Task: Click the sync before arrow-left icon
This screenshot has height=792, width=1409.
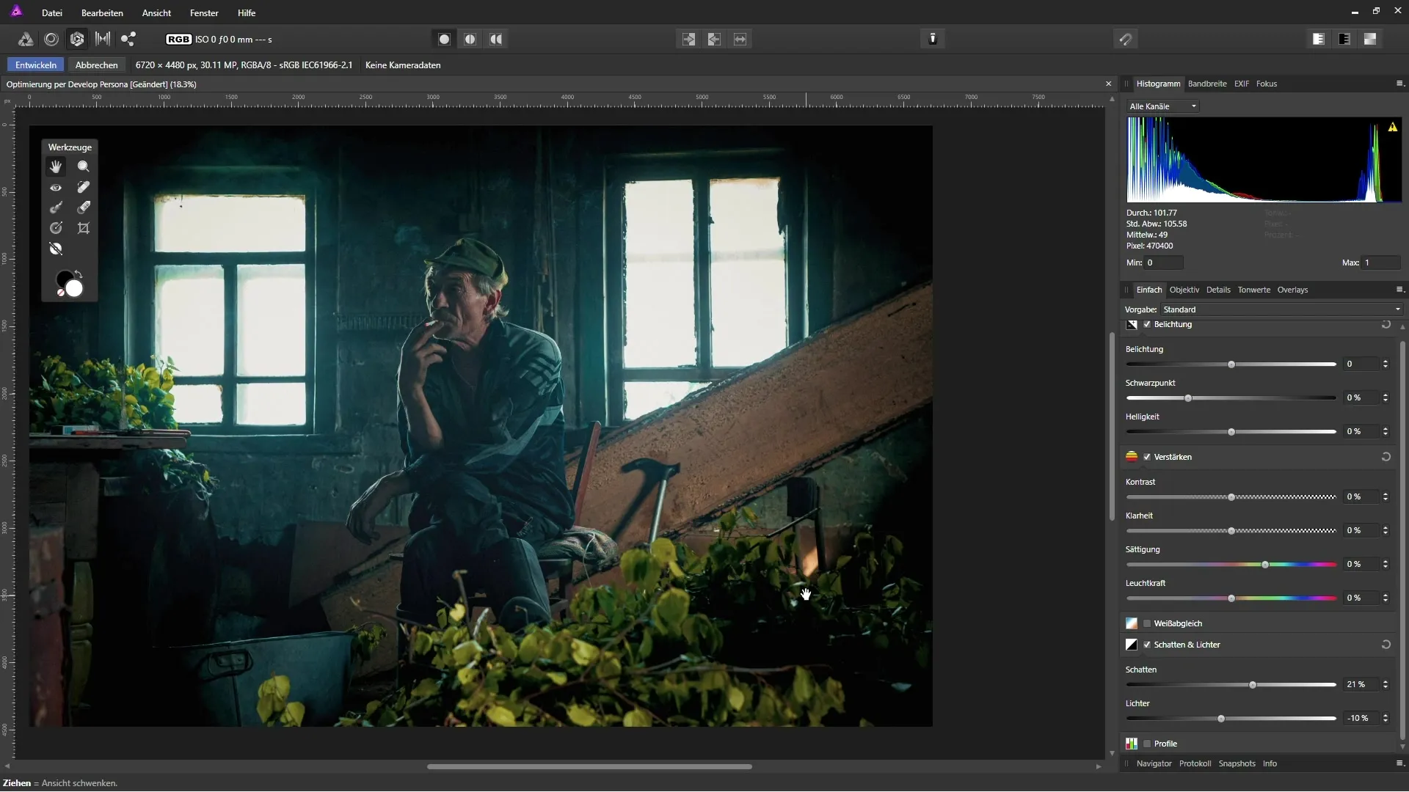Action: pos(714,40)
